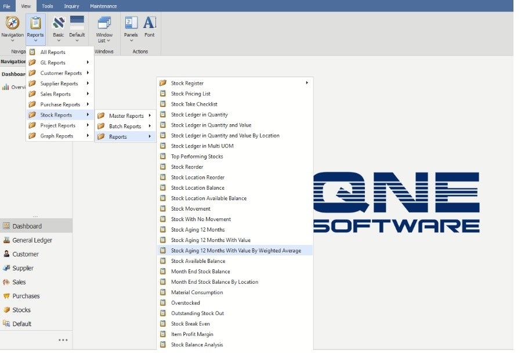Select Stock Aging 12 Months With Value By Weighted Average
This screenshot has width=521, height=354.
click(x=235, y=250)
